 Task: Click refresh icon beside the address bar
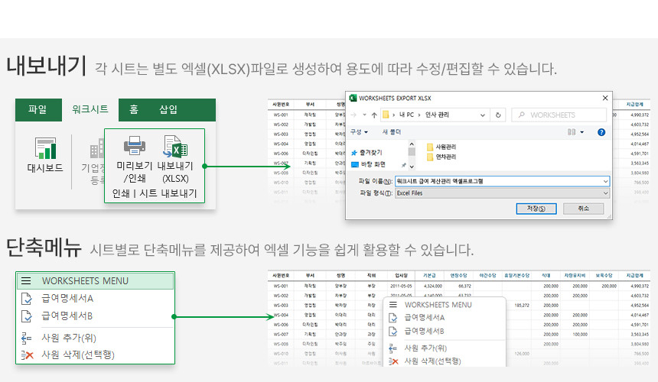(x=498, y=115)
